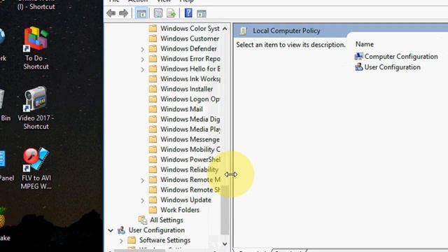
Task: Click the Windows Mail folder icon
Action: point(153,109)
